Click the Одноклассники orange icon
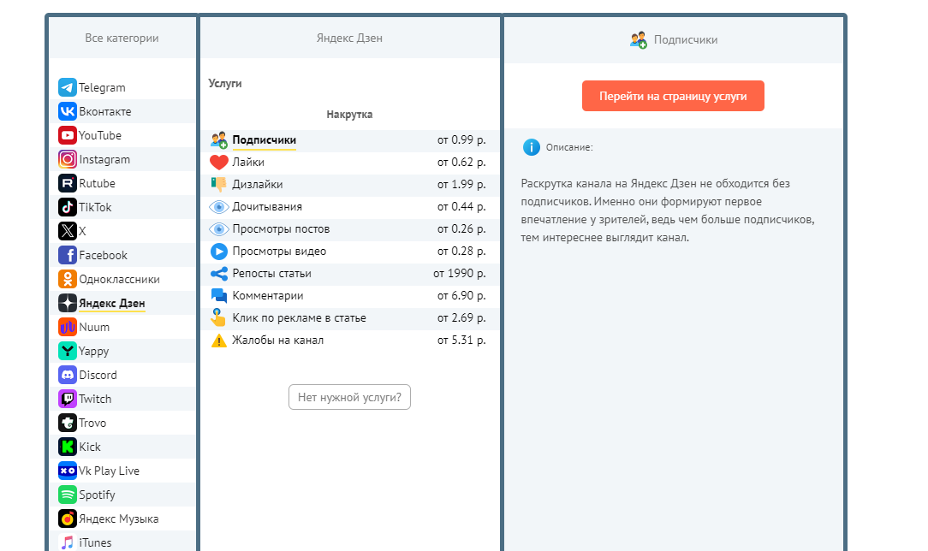 tap(68, 279)
